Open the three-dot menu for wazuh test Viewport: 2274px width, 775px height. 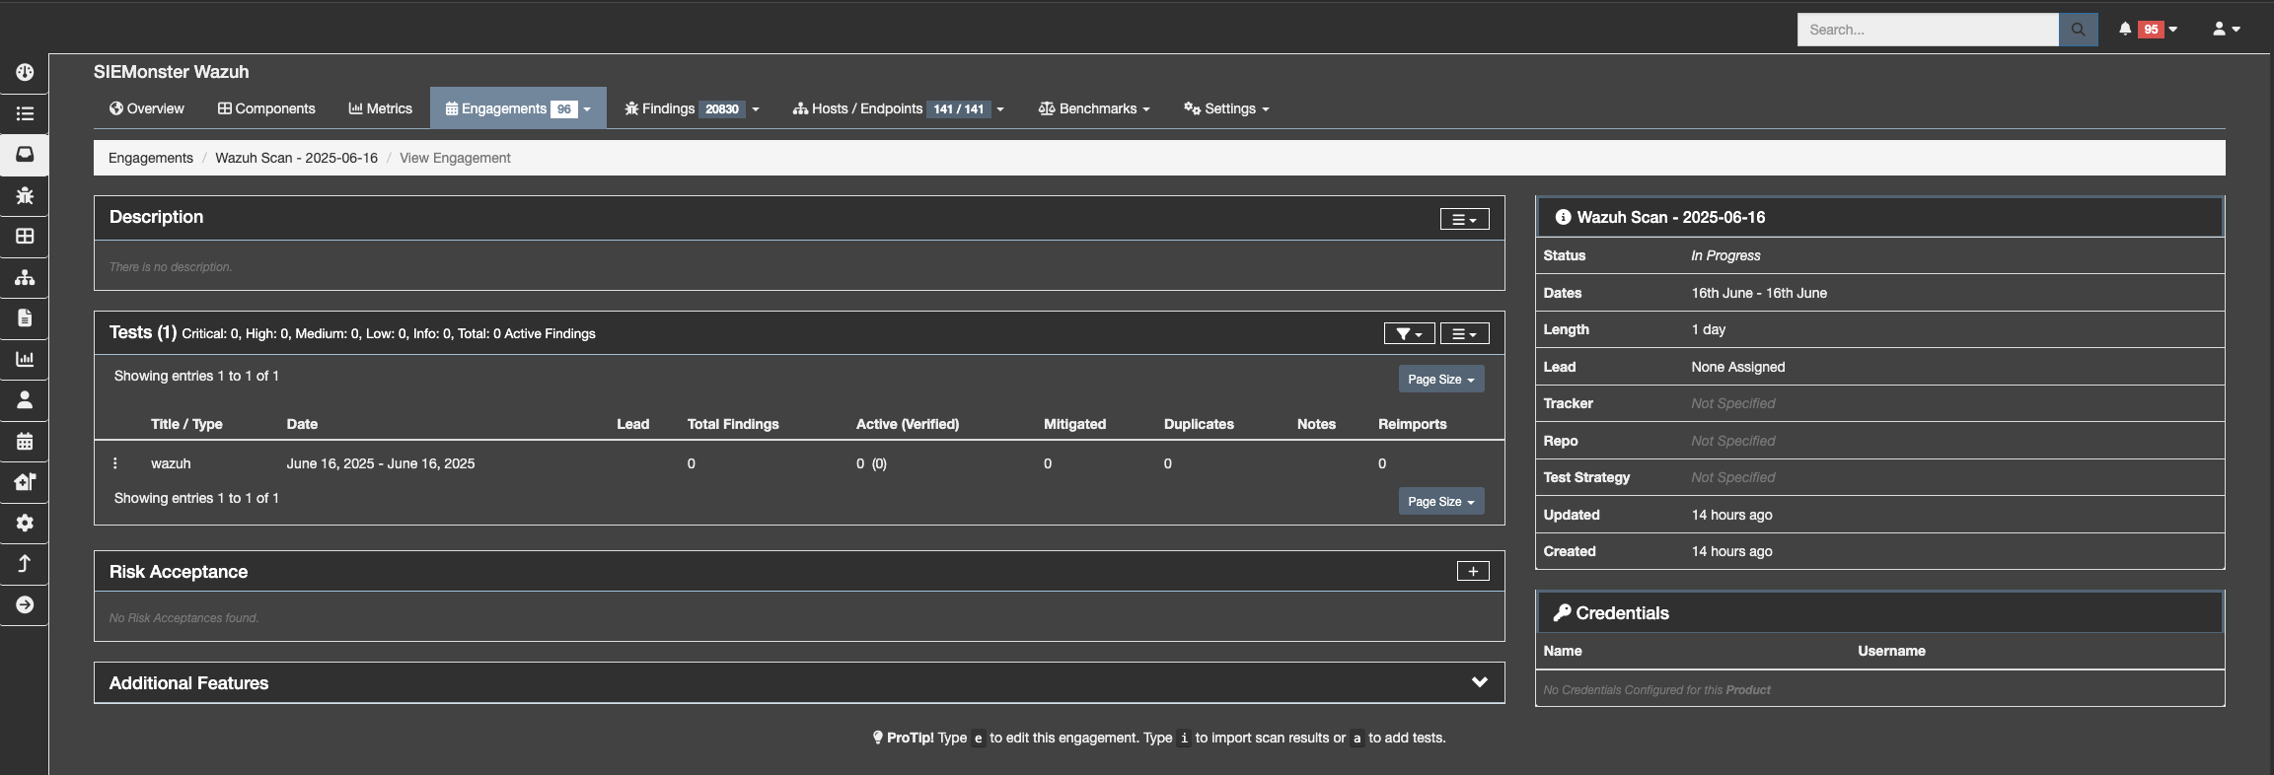[x=115, y=463]
